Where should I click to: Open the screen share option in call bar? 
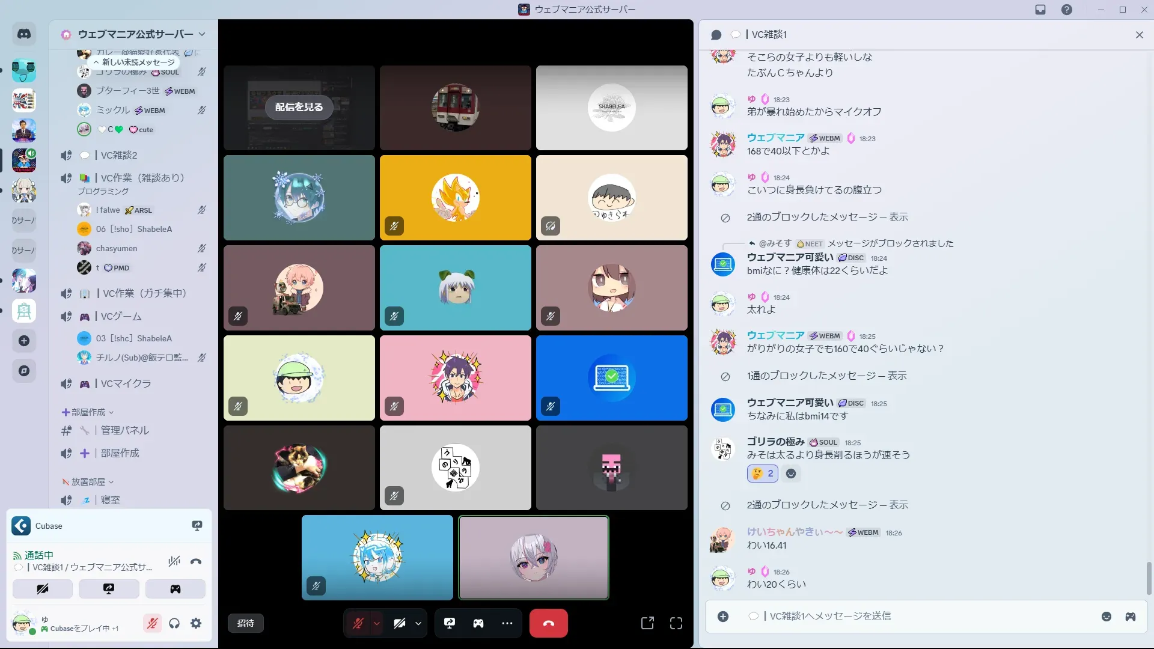click(450, 623)
